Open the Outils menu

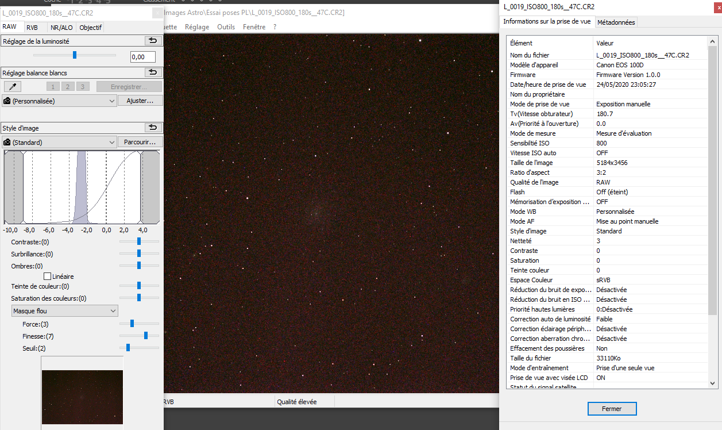[226, 26]
